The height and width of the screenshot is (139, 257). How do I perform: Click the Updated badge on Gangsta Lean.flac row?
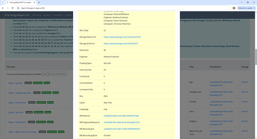37,93
